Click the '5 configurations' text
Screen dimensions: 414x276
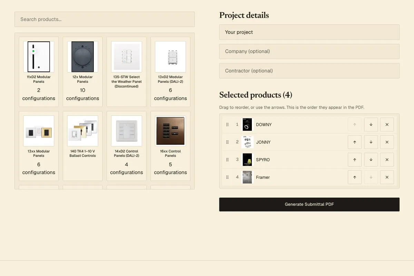170,168
